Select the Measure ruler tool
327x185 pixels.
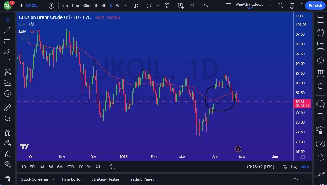click(8, 108)
